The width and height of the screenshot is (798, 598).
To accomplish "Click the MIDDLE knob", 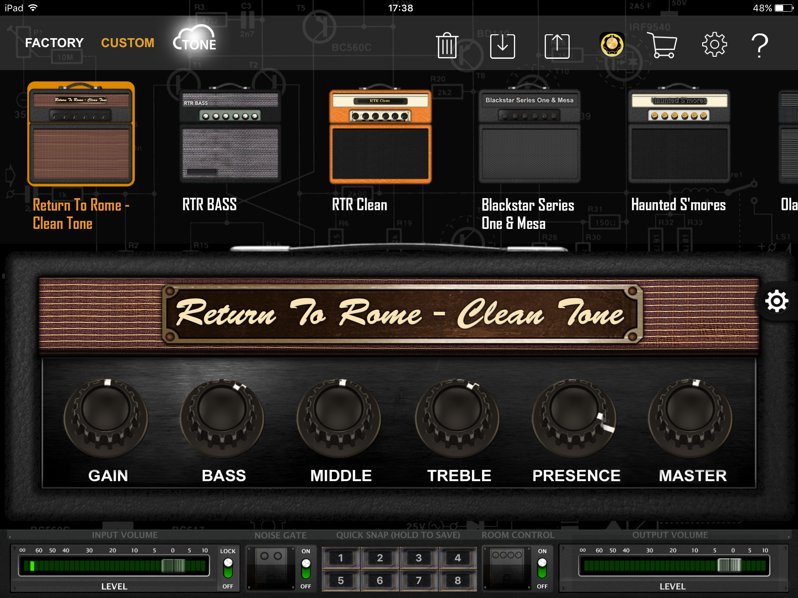I will (339, 417).
